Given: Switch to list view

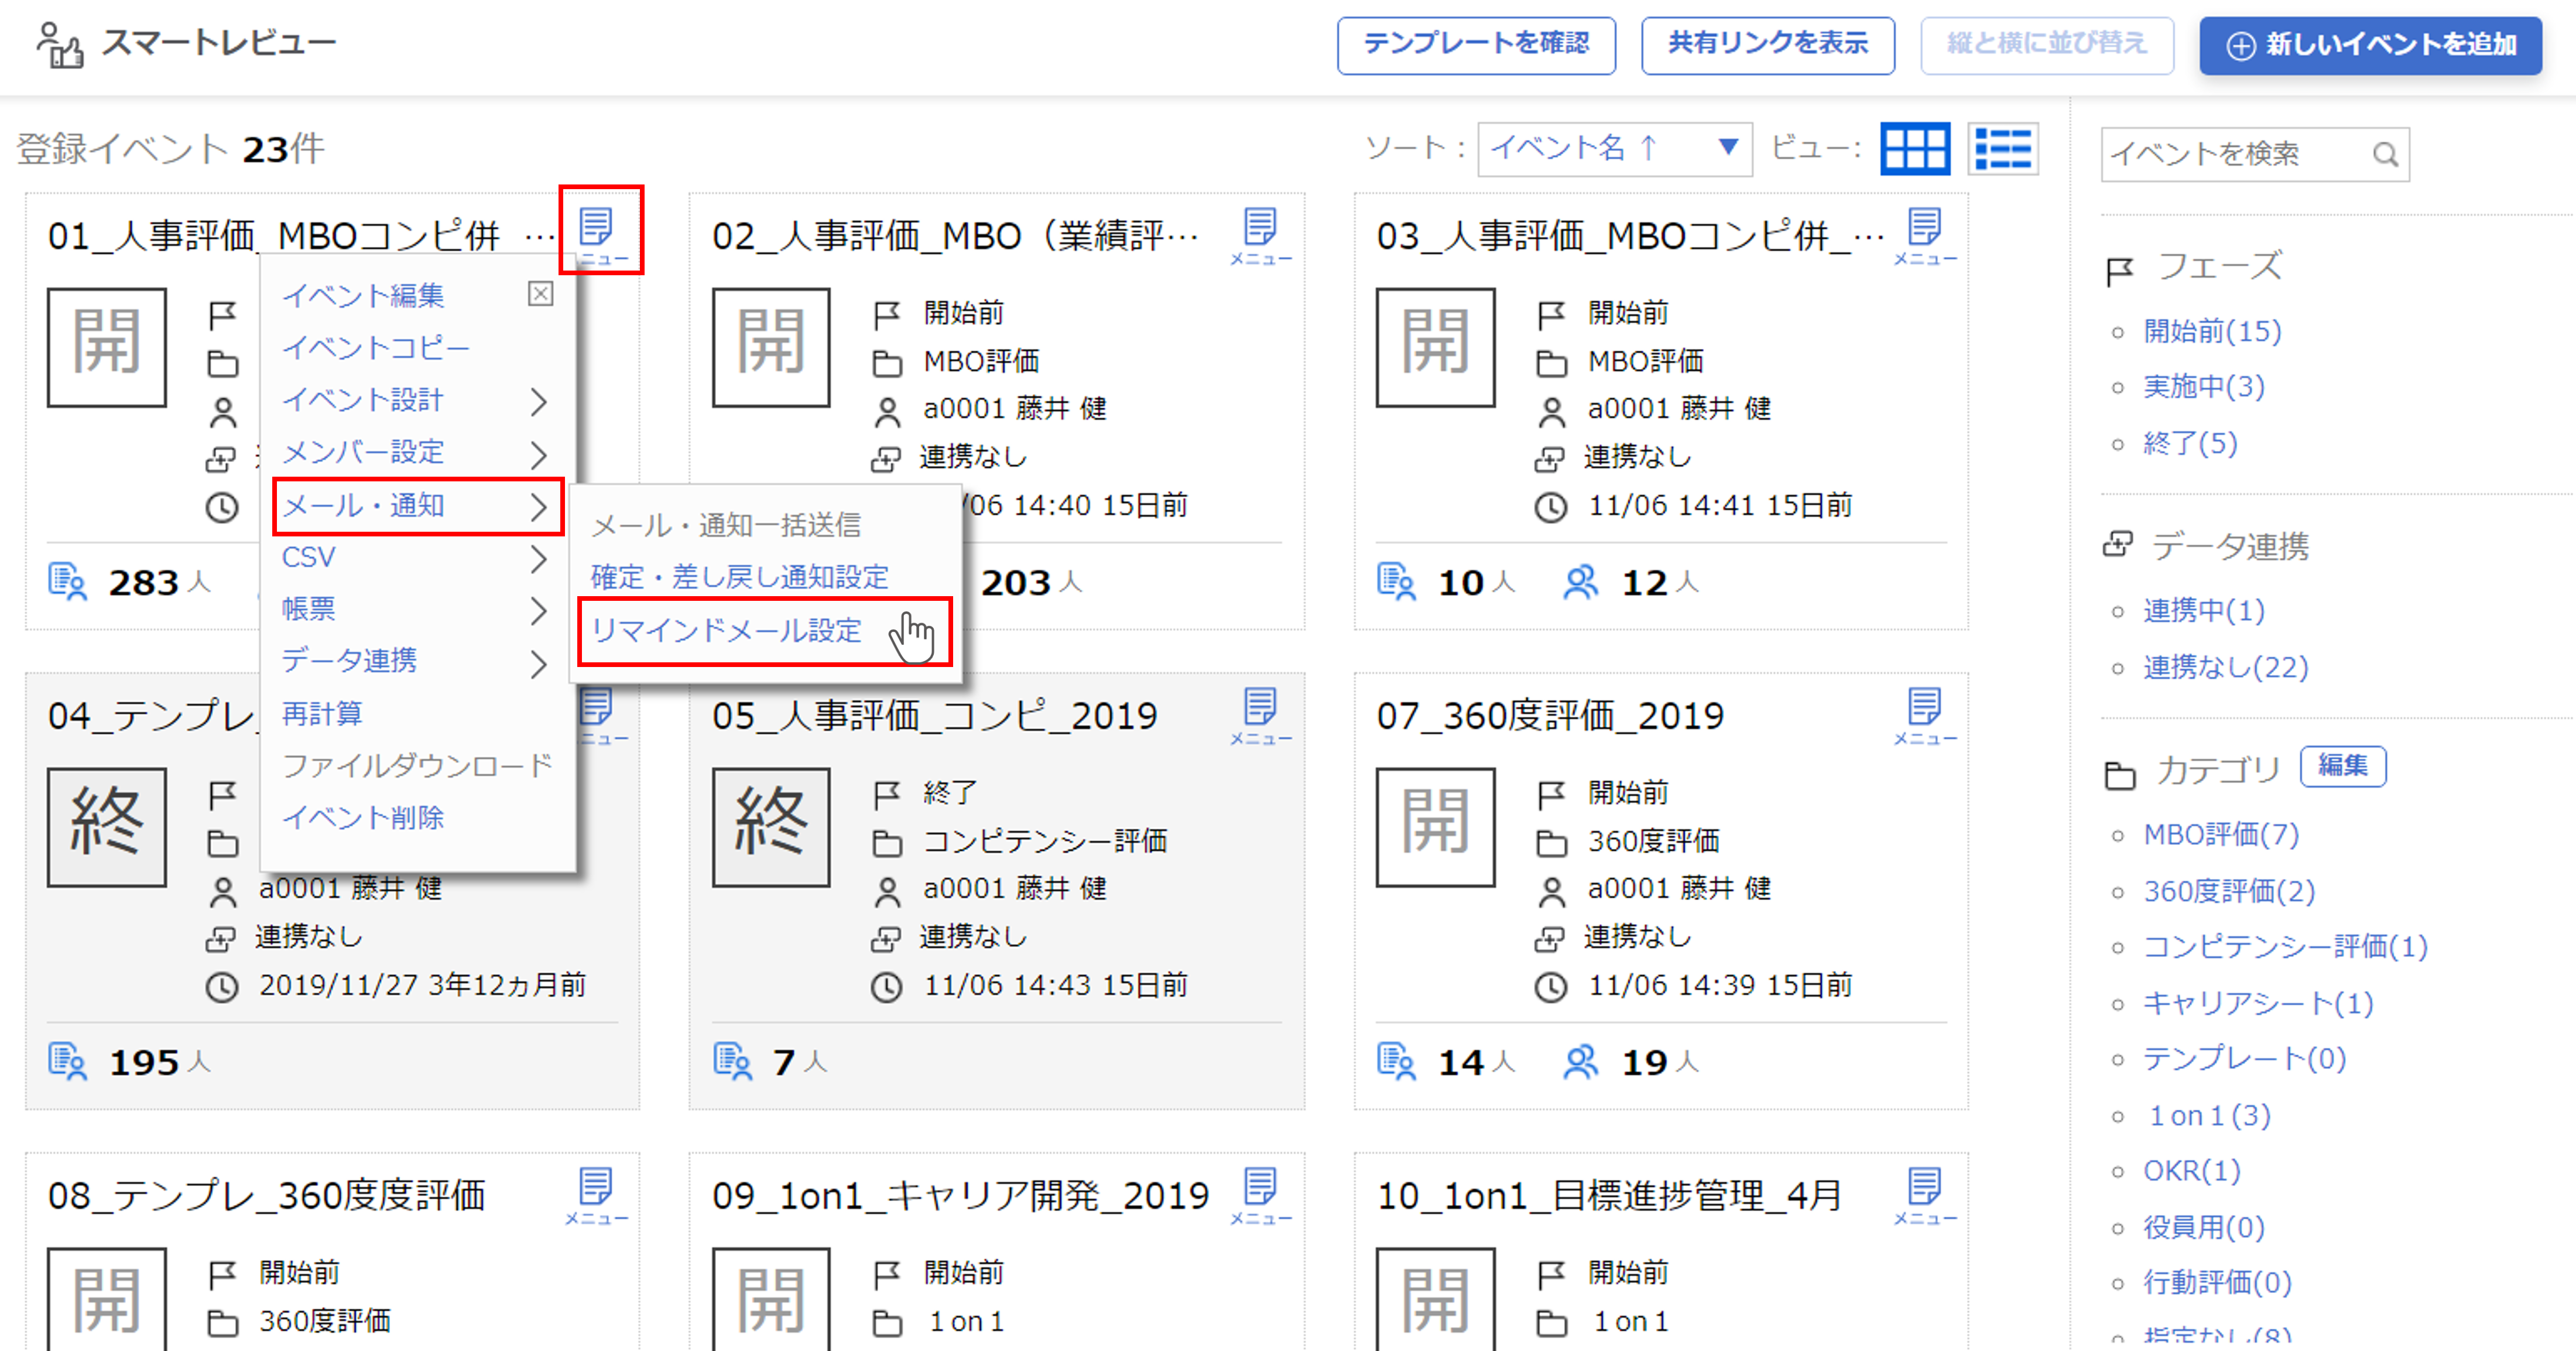Looking at the screenshot, I should coord(2003,150).
